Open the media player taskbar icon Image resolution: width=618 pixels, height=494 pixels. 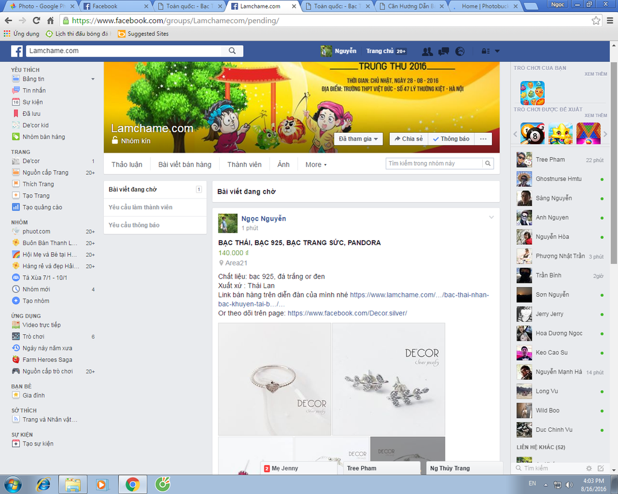pyautogui.click(x=101, y=484)
